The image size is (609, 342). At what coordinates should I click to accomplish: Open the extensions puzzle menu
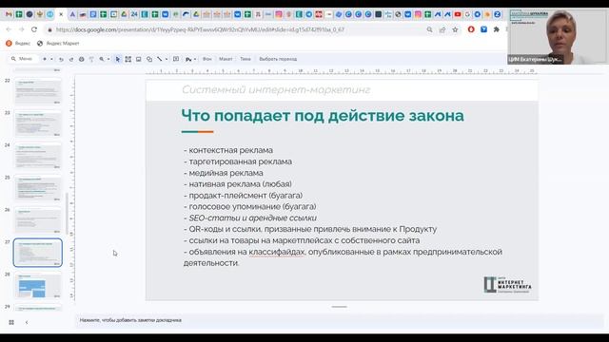click(x=497, y=29)
